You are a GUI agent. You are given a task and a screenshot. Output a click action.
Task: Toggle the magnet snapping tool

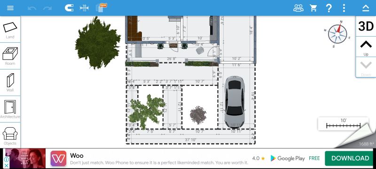pos(69,8)
